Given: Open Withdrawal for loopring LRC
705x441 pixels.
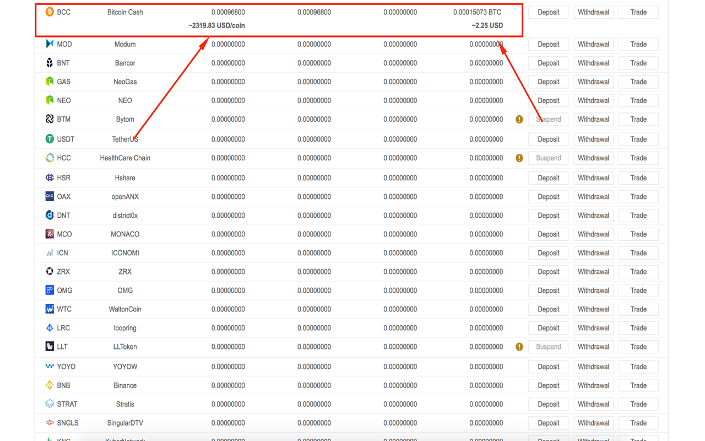Looking at the screenshot, I should (593, 327).
